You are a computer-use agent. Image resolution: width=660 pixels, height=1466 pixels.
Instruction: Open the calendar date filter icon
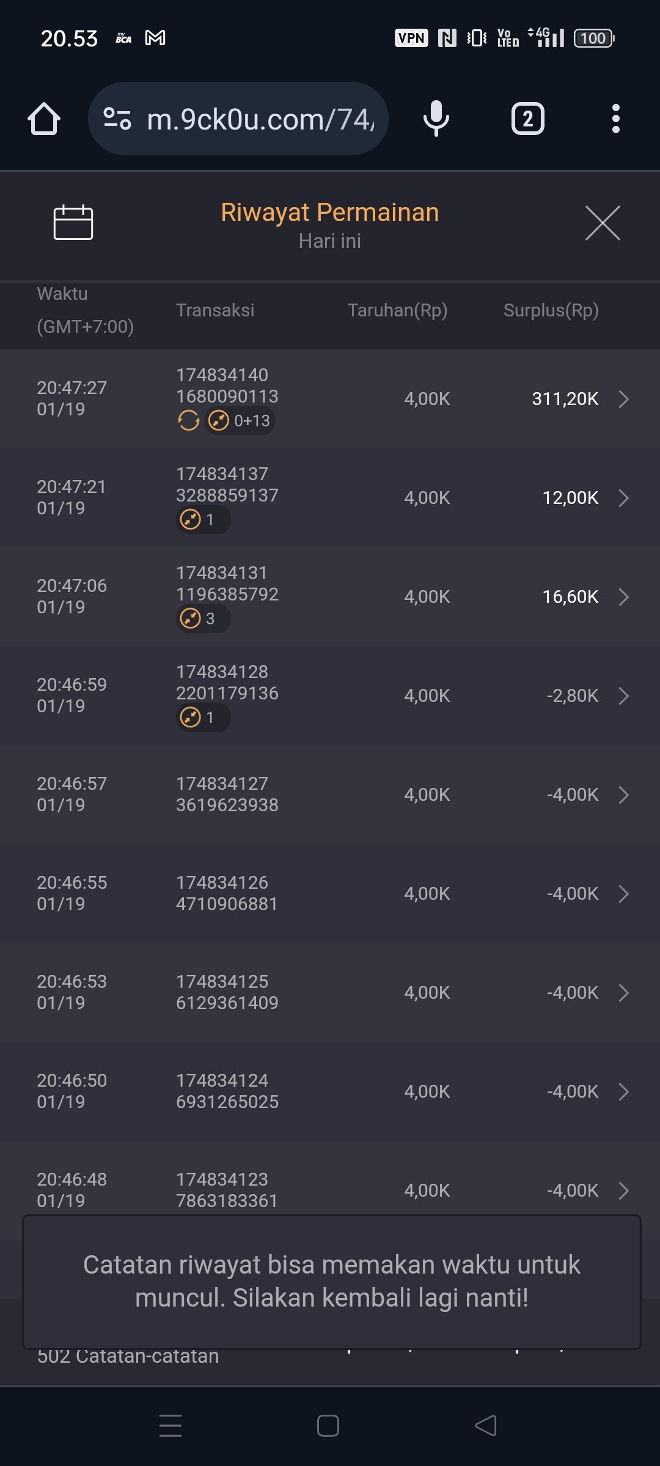[x=73, y=222]
